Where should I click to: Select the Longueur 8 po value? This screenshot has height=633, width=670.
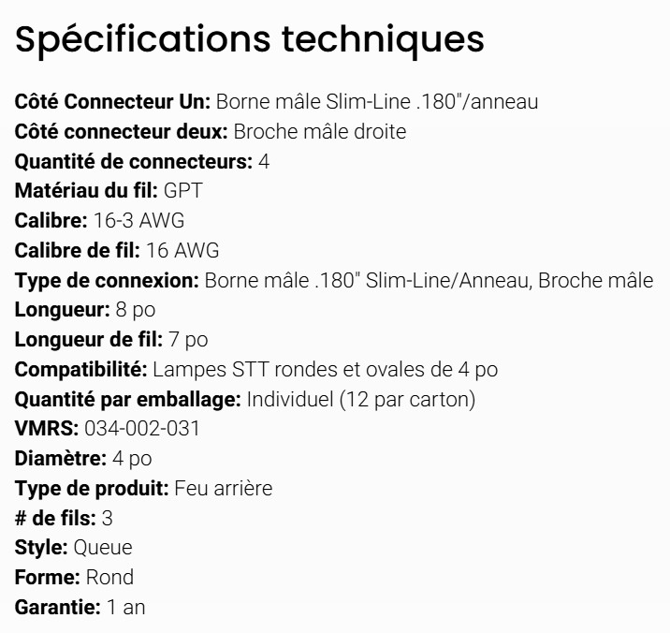click(x=135, y=310)
